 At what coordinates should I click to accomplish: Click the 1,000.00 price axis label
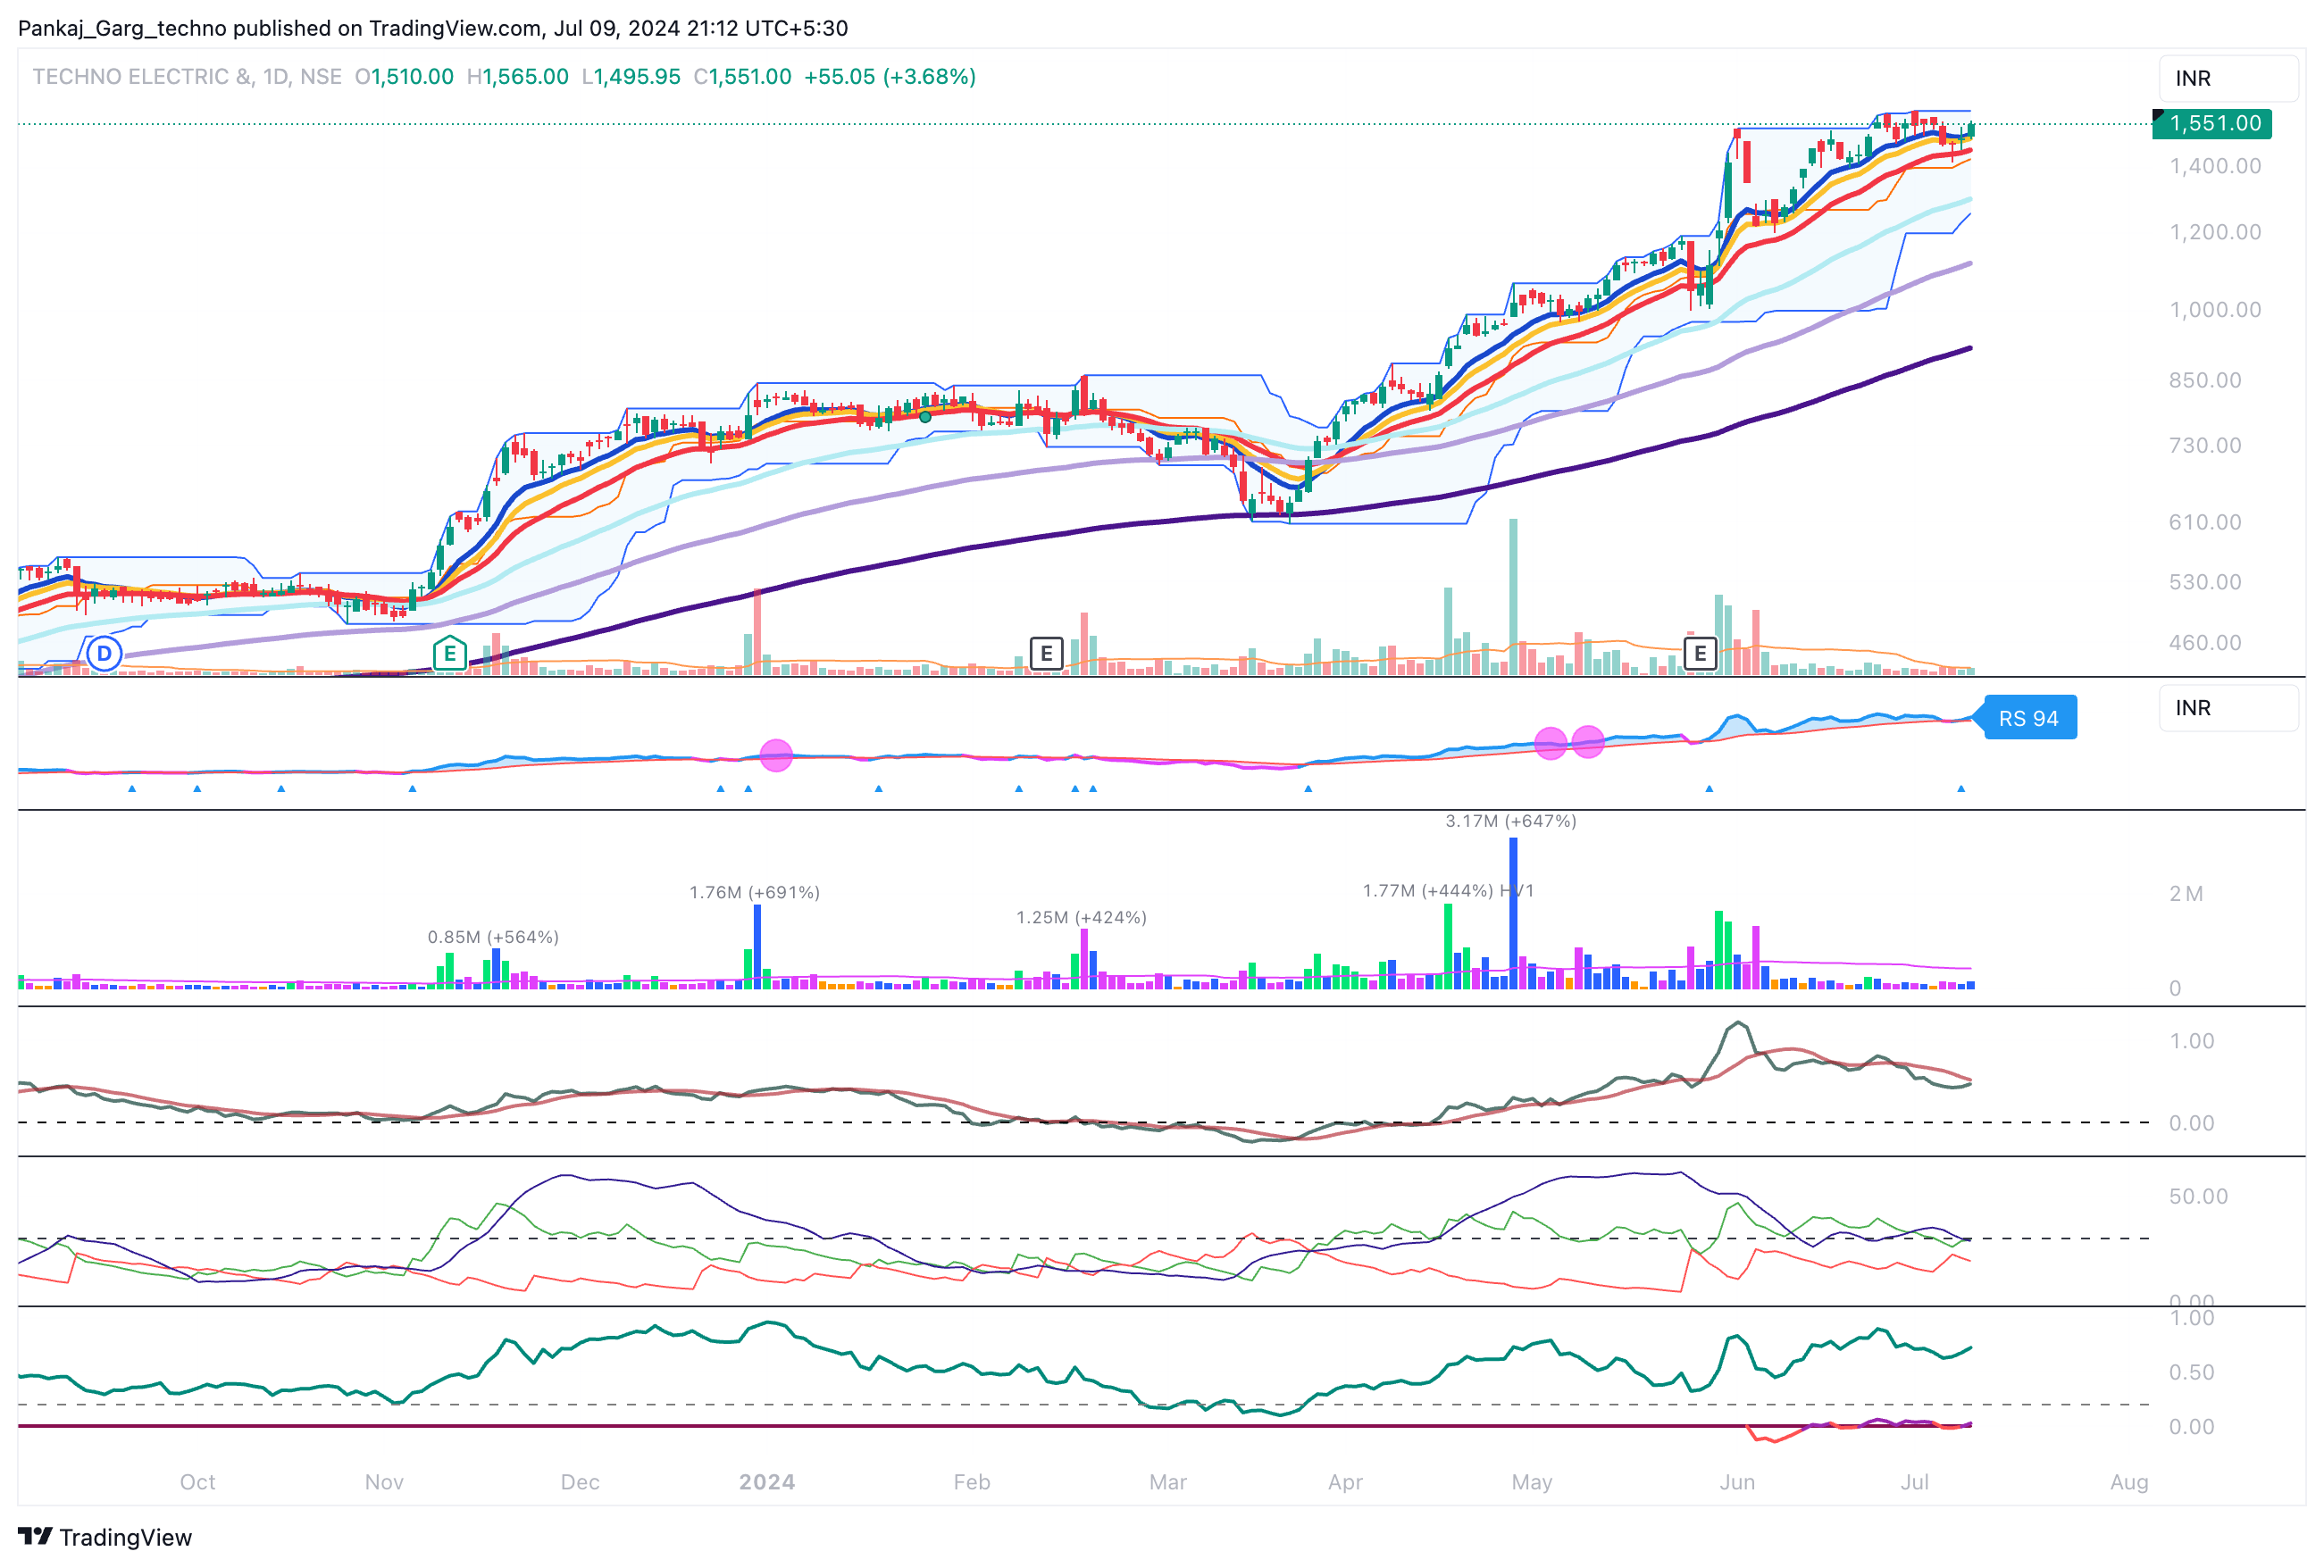[x=2214, y=310]
